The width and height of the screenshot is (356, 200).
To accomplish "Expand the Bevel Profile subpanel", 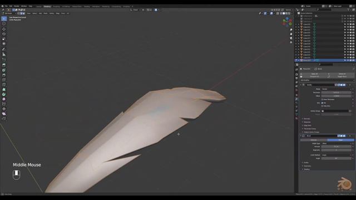I will pyautogui.click(x=305, y=163).
